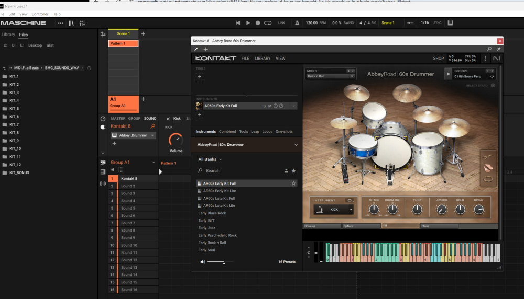Click the metronome icon in transport bar

coord(297,23)
